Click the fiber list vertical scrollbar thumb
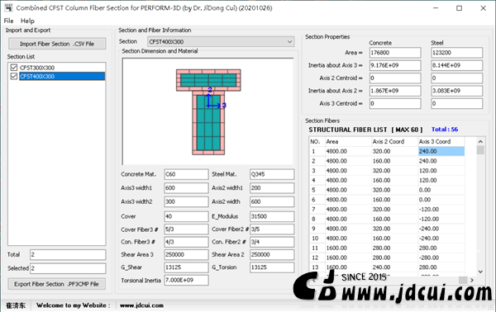This screenshot has height=312, width=496. click(x=480, y=149)
